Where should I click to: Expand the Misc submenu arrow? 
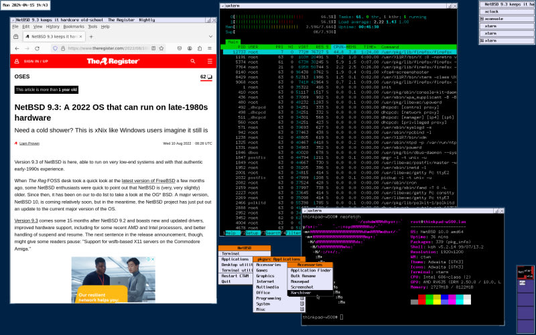coord(302,309)
